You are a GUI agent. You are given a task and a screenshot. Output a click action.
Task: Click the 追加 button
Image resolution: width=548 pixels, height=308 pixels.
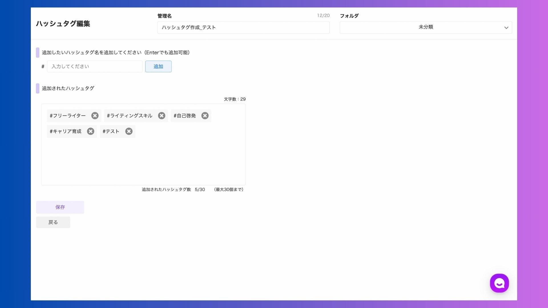[158, 66]
